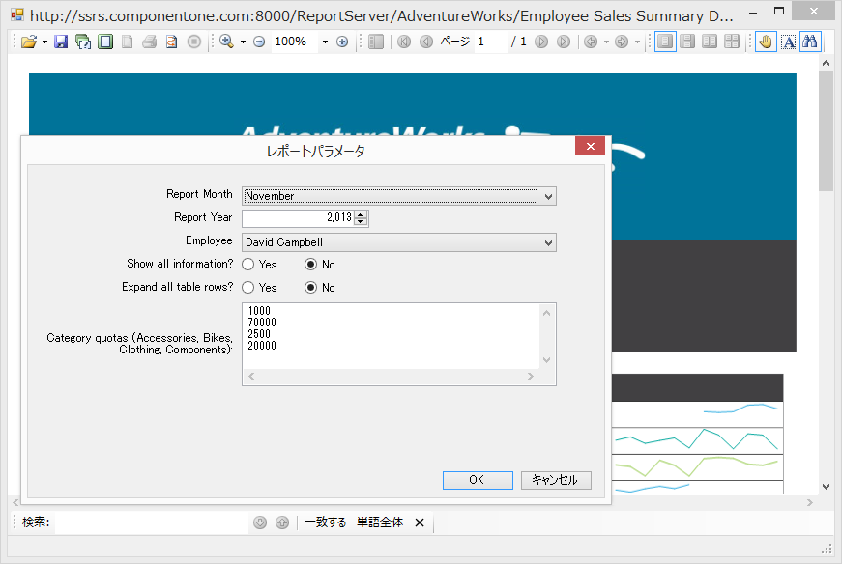Expand the forward history dropdown

(x=637, y=42)
